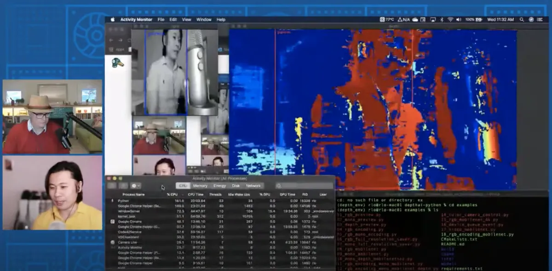The image size is (552, 271).
Task: Click the video tile of man in hat
Action: point(52,117)
